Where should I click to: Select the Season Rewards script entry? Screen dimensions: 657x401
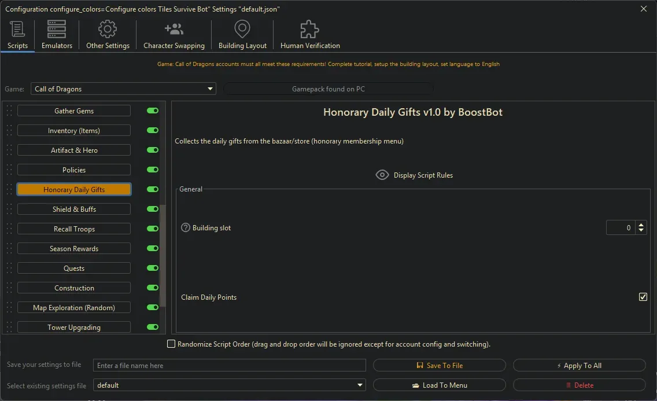[x=73, y=248]
